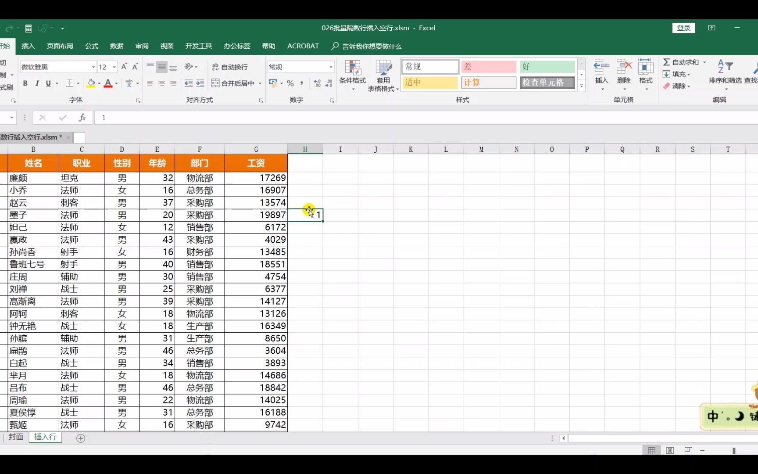The height and width of the screenshot is (474, 758).
Task: Toggle bold formatting
Action: 25,83
